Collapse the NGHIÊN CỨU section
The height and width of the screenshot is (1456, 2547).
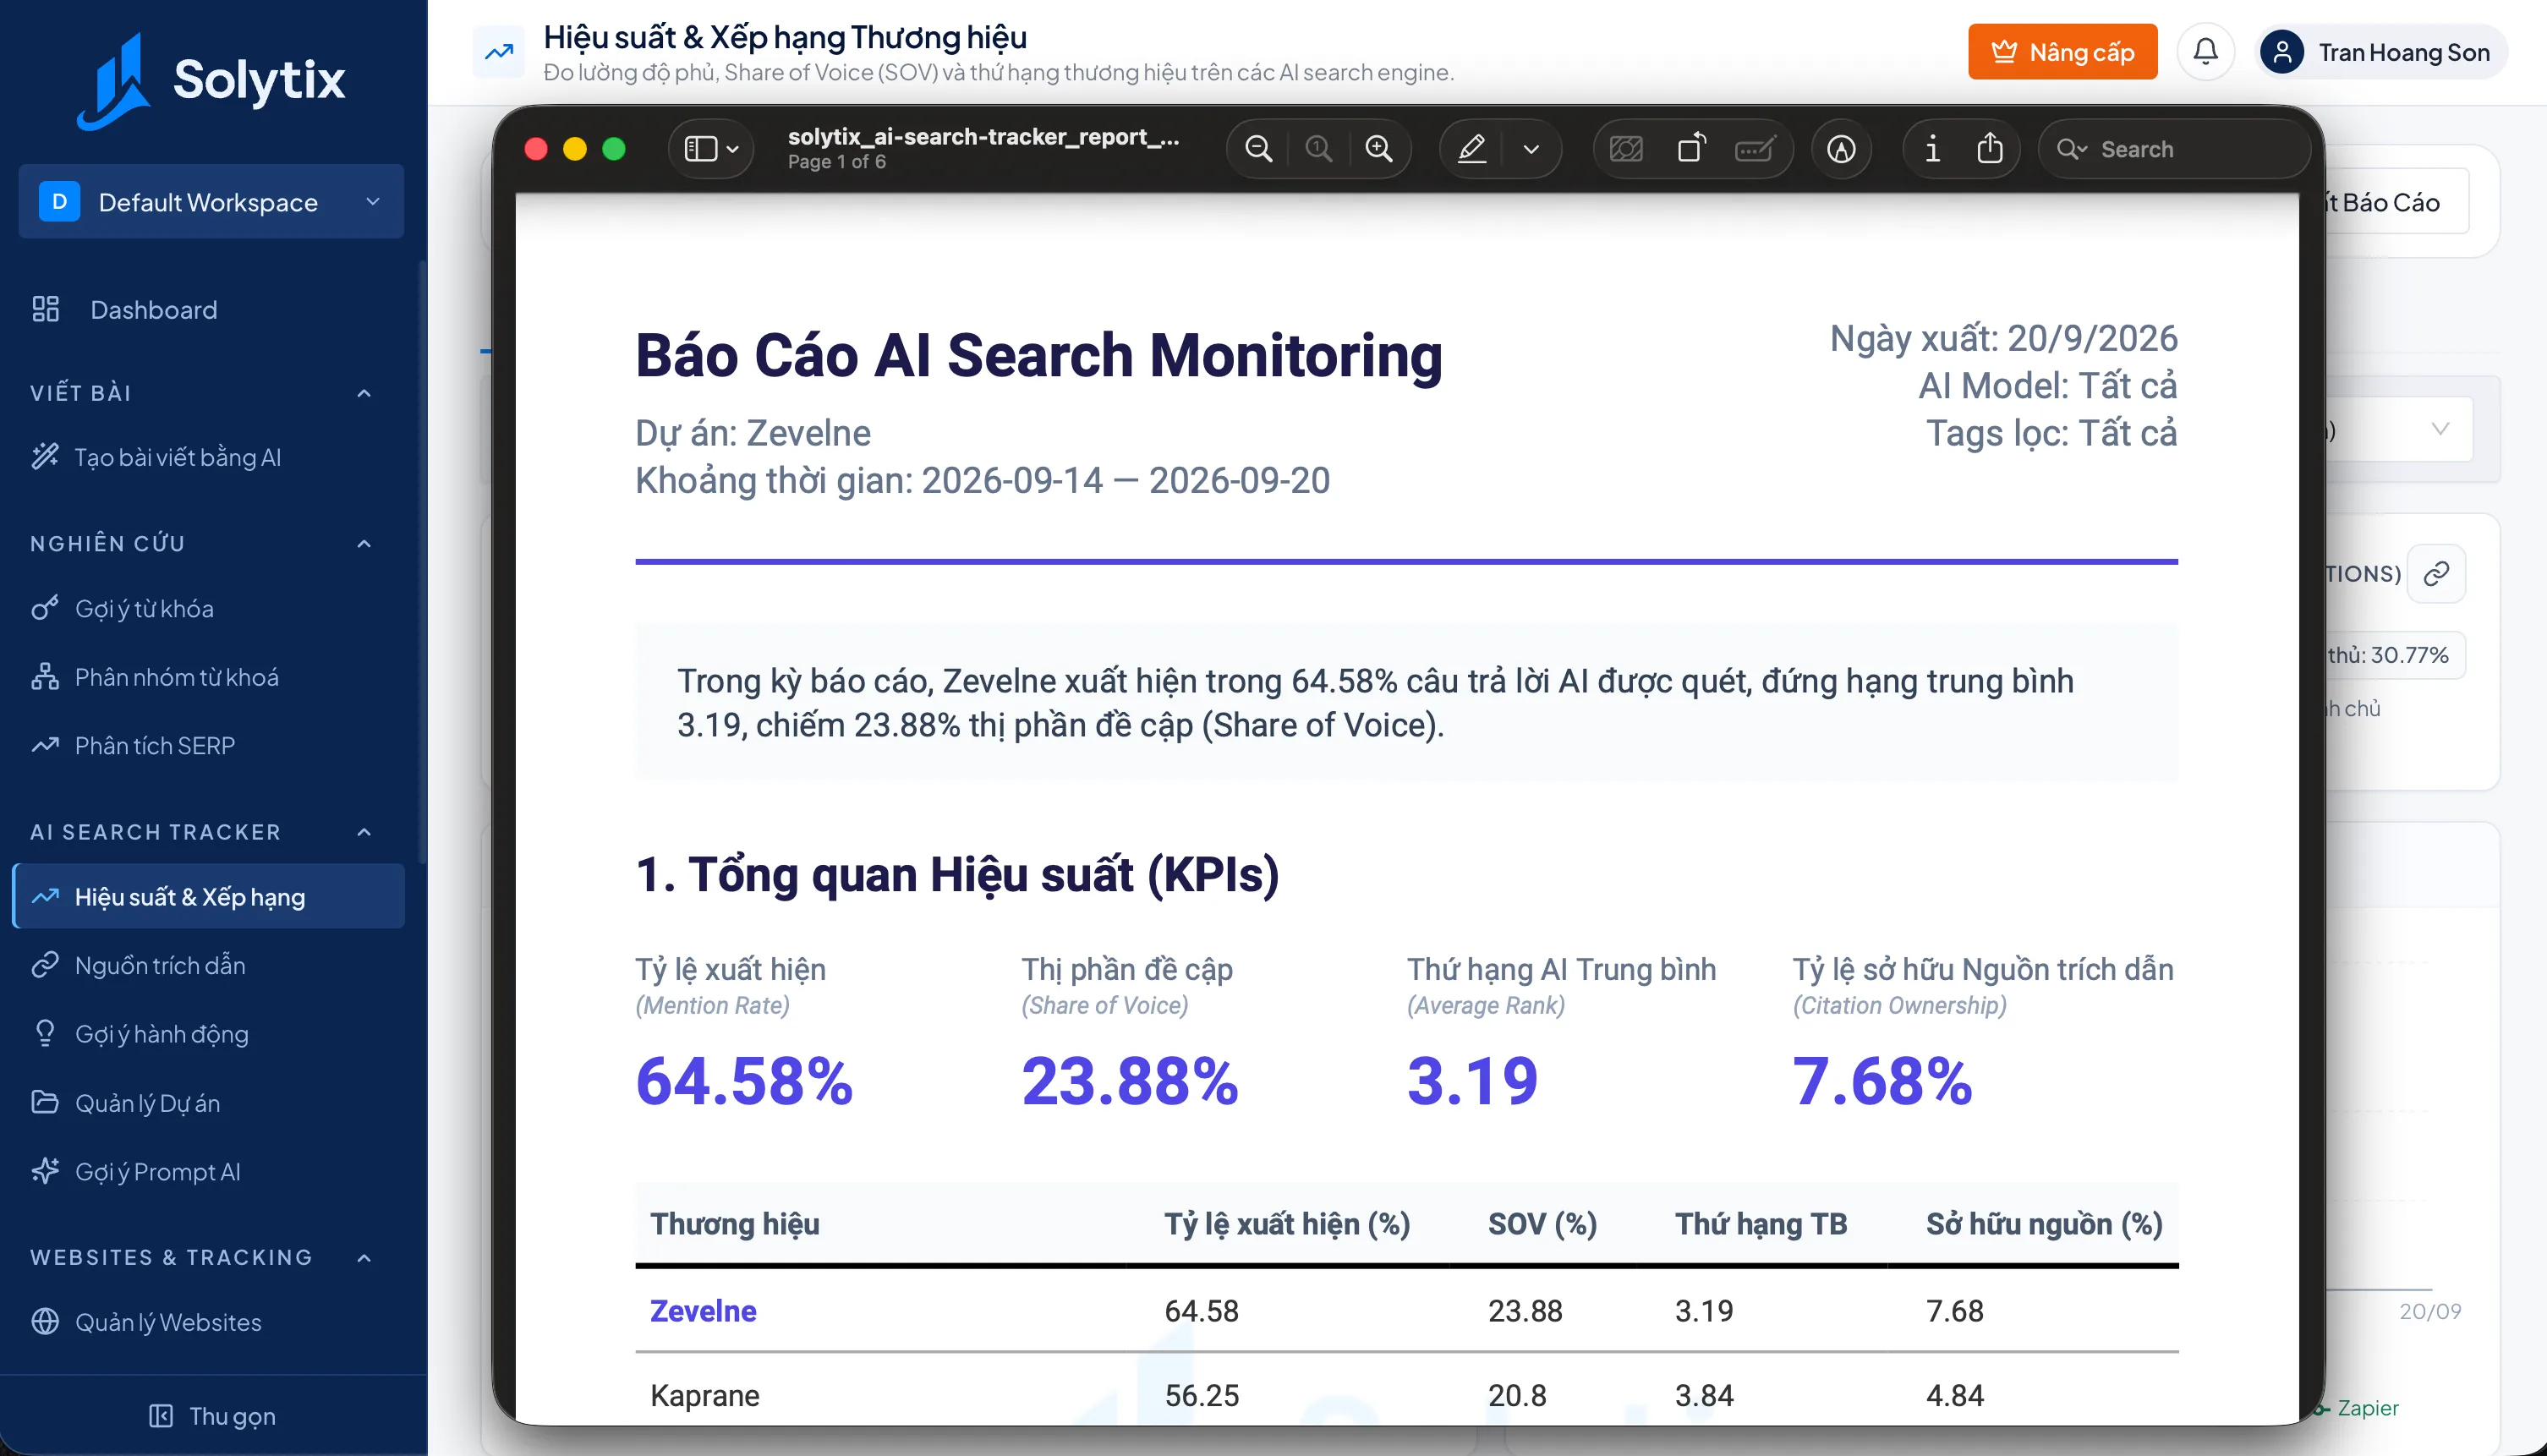(x=364, y=544)
